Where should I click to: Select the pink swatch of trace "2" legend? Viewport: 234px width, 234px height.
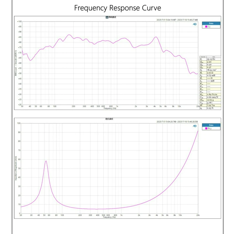tap(206, 27)
